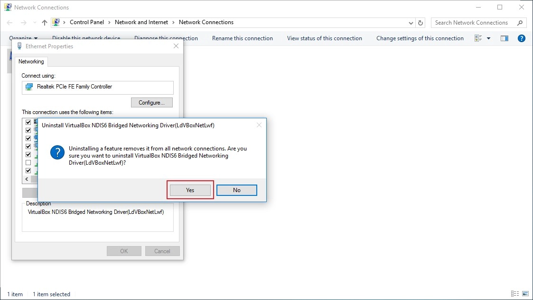Open the blue Help question mark icon
The height and width of the screenshot is (300, 533).
521,38
